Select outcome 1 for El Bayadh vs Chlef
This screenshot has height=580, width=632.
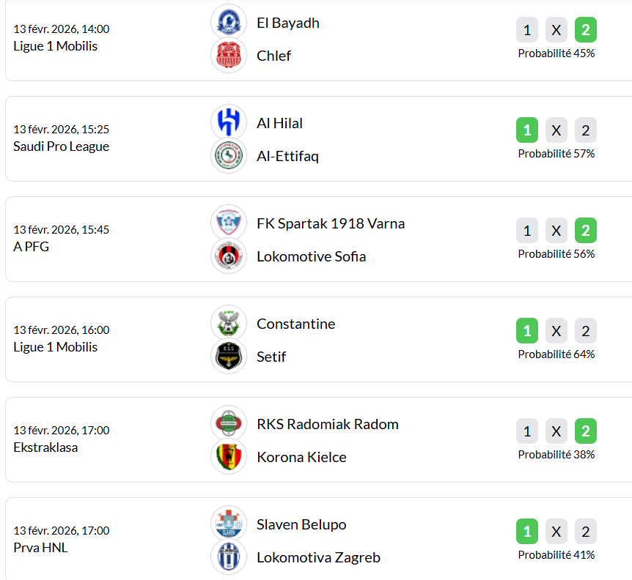[527, 30]
